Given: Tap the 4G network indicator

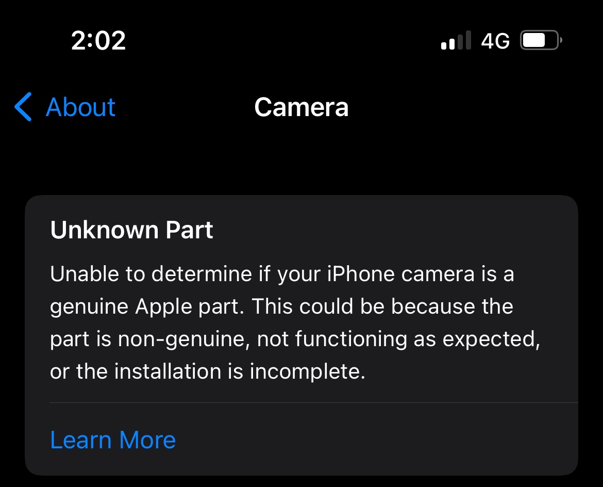Looking at the screenshot, I should tap(495, 40).
